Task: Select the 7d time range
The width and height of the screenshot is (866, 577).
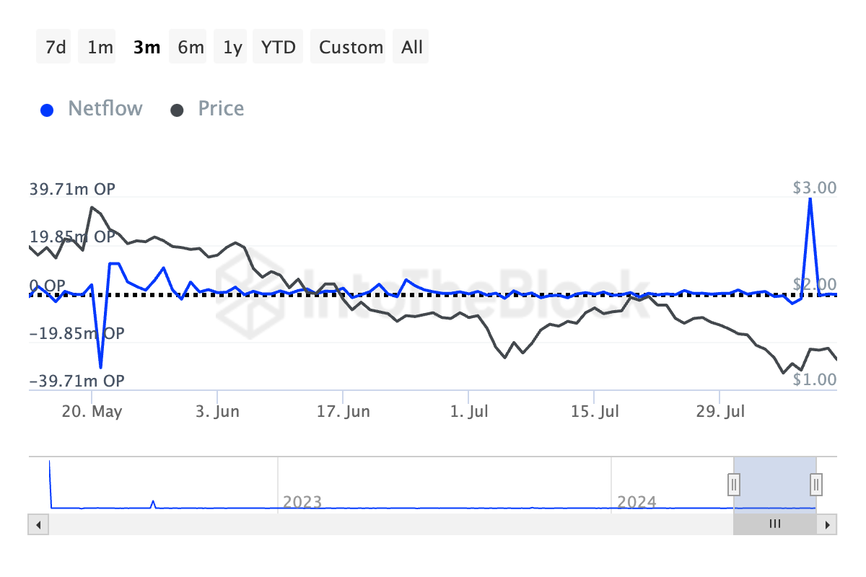Action: 56,48
